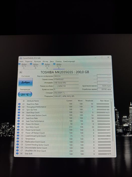Click the blue Добро health status button

click(x=26, y=82)
